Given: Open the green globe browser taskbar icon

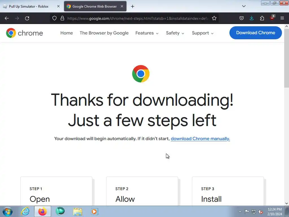Looking at the screenshot, I should pyautogui.click(x=60, y=211).
